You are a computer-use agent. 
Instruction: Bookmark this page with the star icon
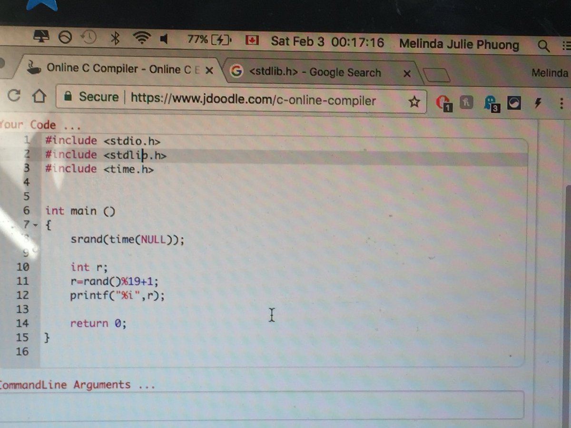click(414, 102)
